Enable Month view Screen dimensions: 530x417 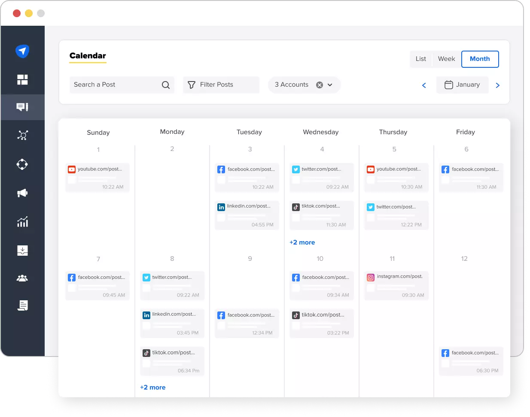[x=480, y=59]
